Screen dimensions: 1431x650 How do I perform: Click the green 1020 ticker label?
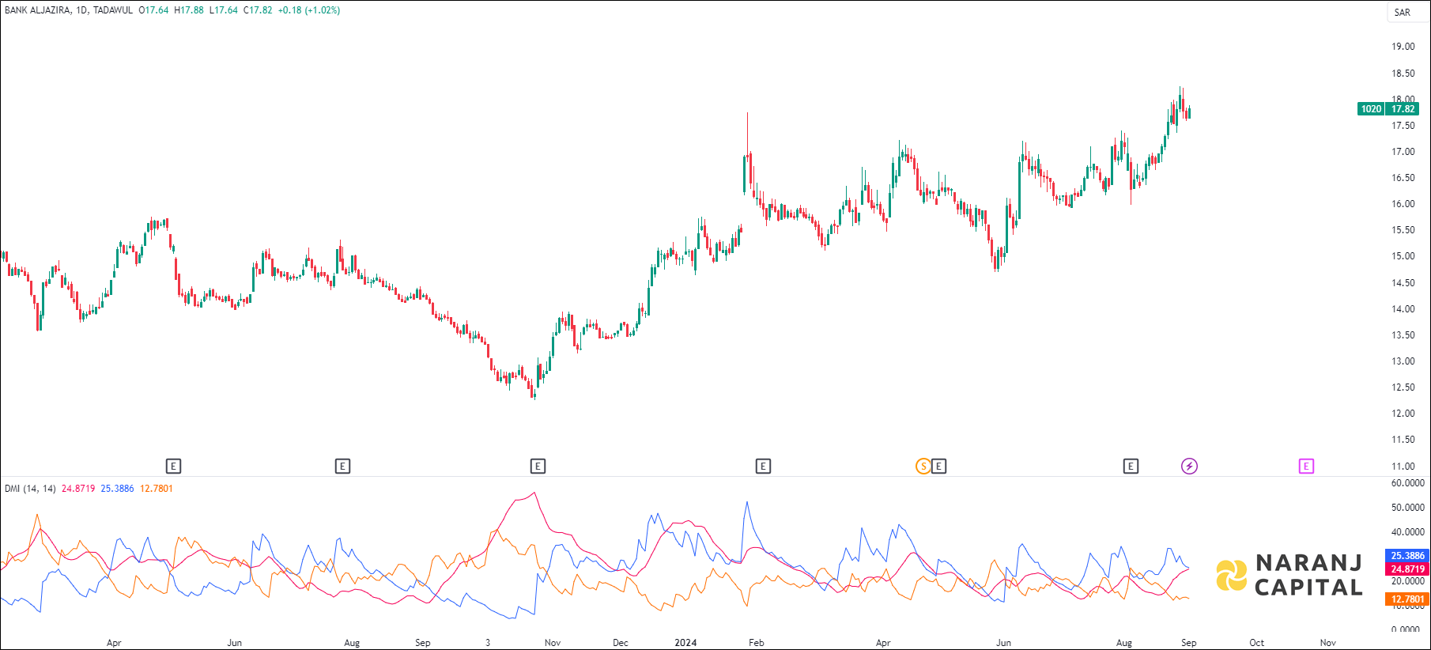click(x=1371, y=109)
